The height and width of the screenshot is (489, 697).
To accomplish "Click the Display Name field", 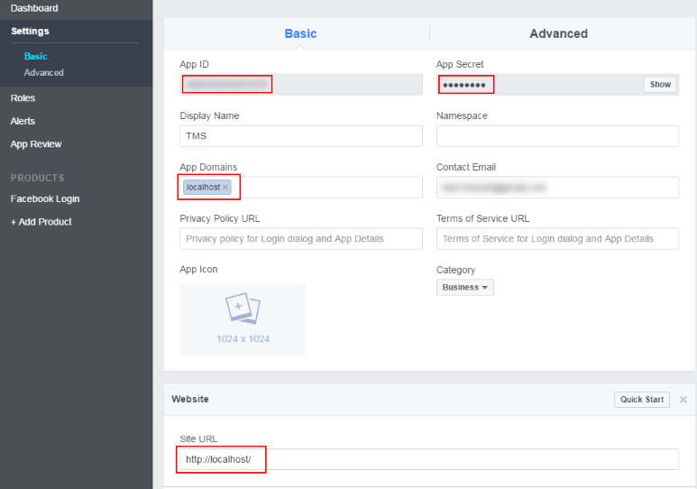I will pos(301,136).
